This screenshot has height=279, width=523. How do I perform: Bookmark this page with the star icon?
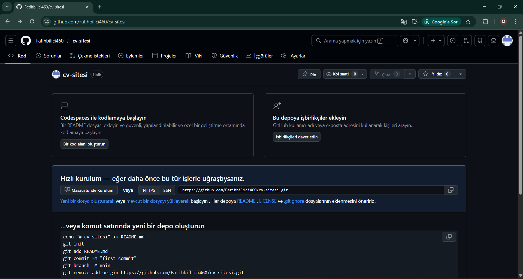coord(468,22)
